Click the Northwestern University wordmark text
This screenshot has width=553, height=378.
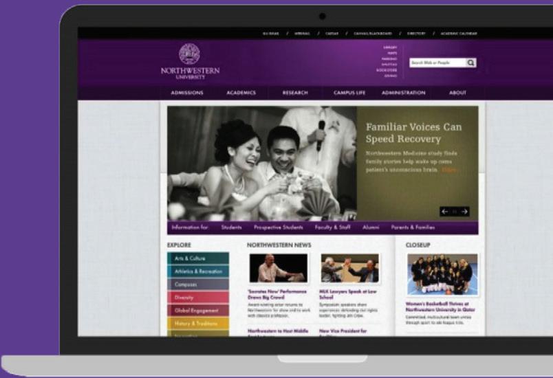tap(190, 73)
